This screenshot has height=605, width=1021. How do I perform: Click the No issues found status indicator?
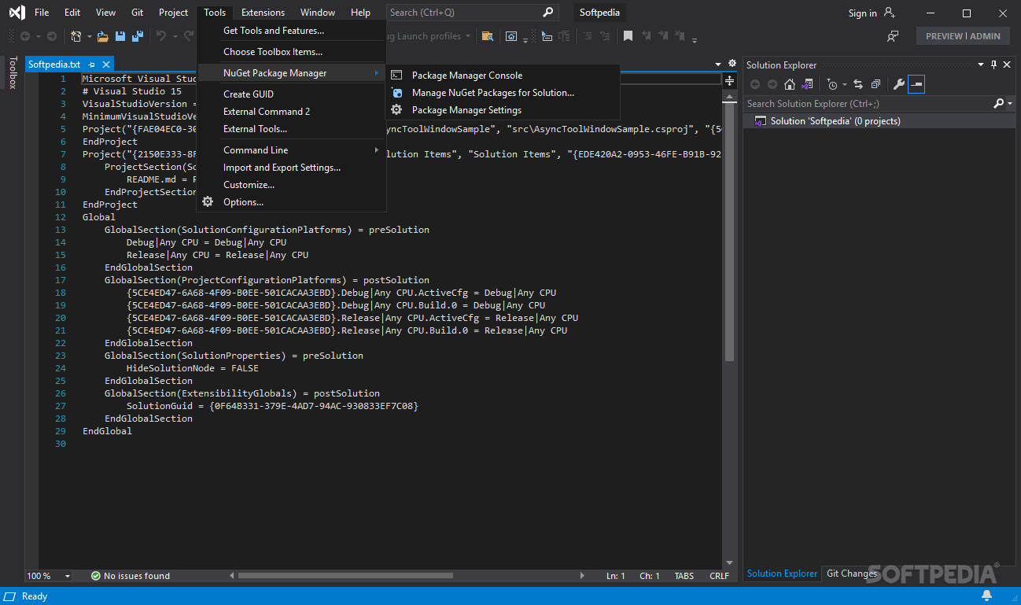tap(130, 576)
